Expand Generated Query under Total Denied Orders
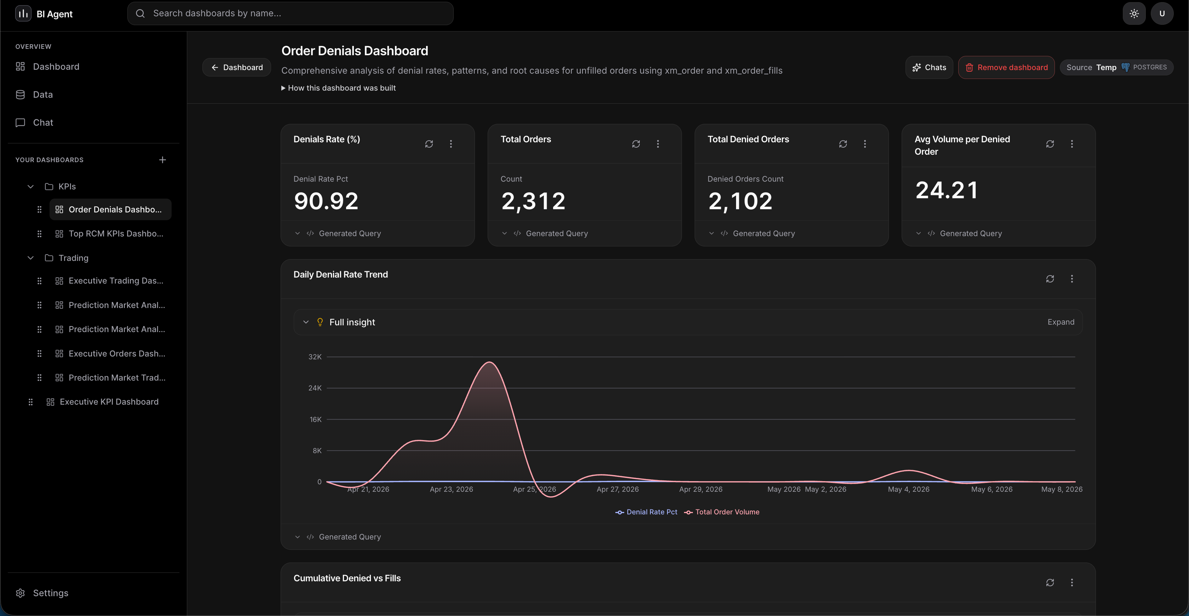The height and width of the screenshot is (616, 1189). pos(751,234)
